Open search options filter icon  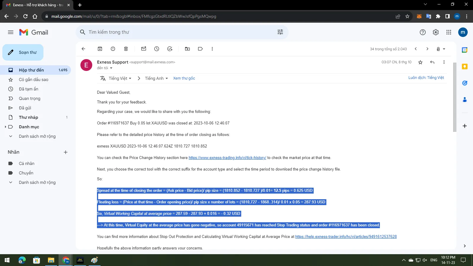[x=280, y=32]
